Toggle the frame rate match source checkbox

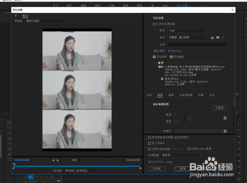pyautogui.click(x=225, y=131)
